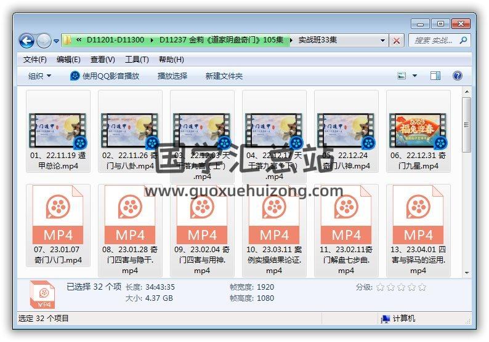Image resolution: width=489 pixels, height=342 pixels.
Task: Click the Forward navigation arrow button
Action: [44, 41]
